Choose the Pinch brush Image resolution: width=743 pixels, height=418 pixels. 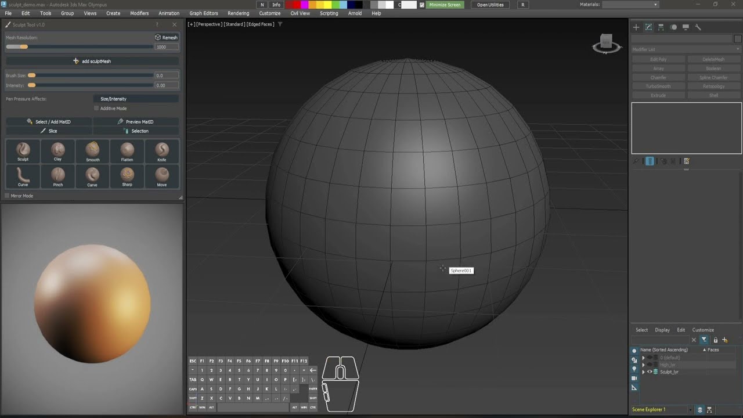(x=57, y=176)
